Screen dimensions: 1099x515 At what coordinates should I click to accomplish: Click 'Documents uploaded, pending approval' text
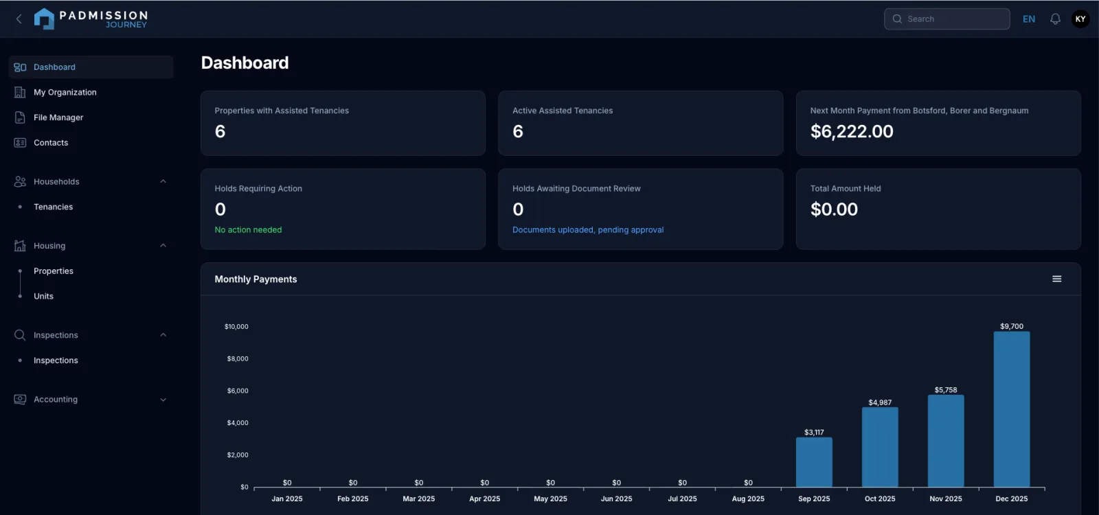(x=588, y=230)
